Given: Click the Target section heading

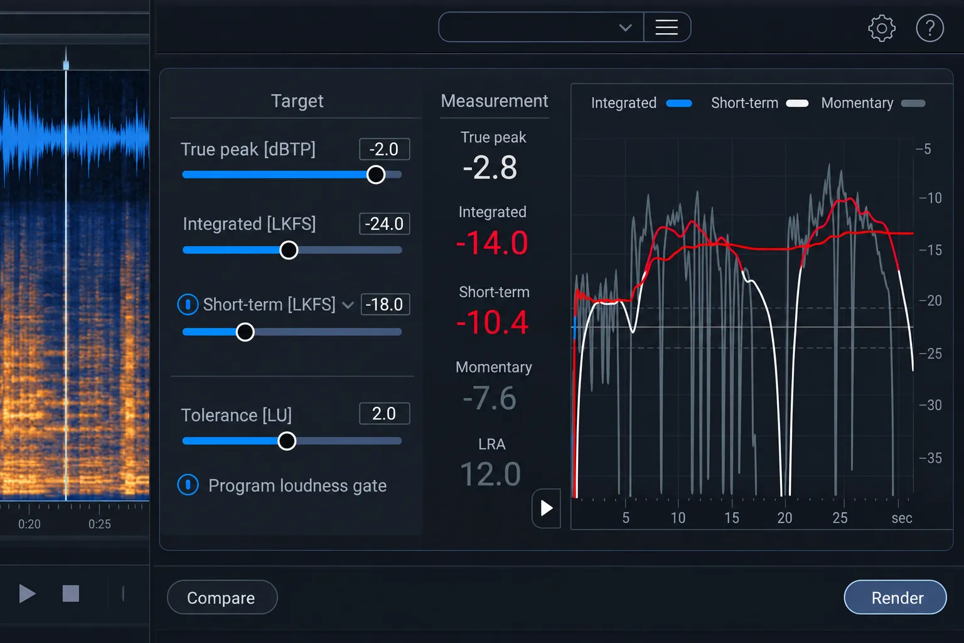Looking at the screenshot, I should [x=297, y=101].
